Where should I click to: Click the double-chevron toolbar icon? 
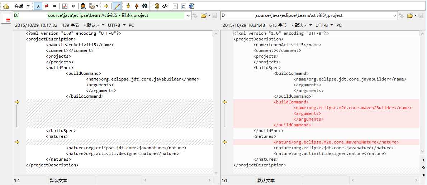[175, 6]
